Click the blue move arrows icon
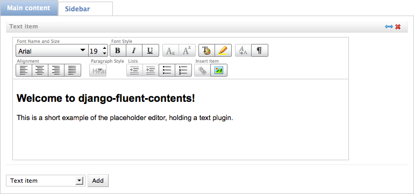414x194 pixels. point(389,27)
